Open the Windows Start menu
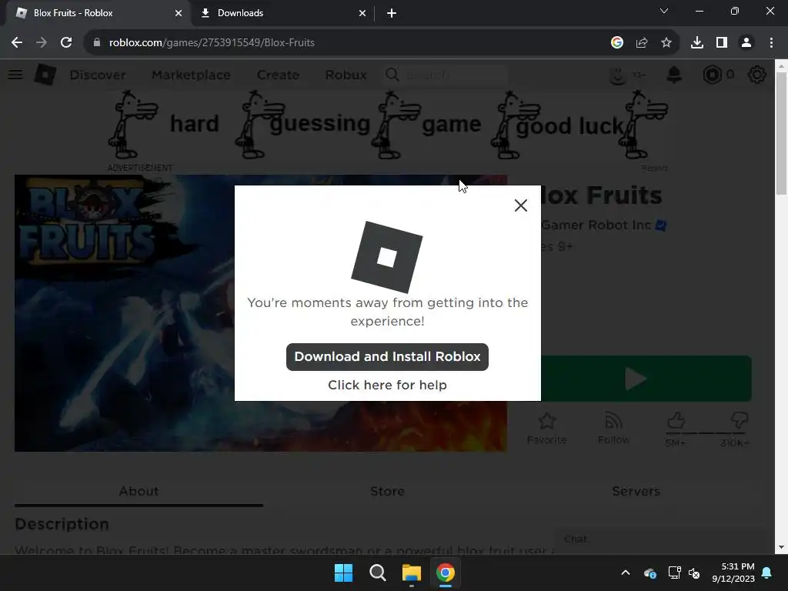 [x=344, y=573]
